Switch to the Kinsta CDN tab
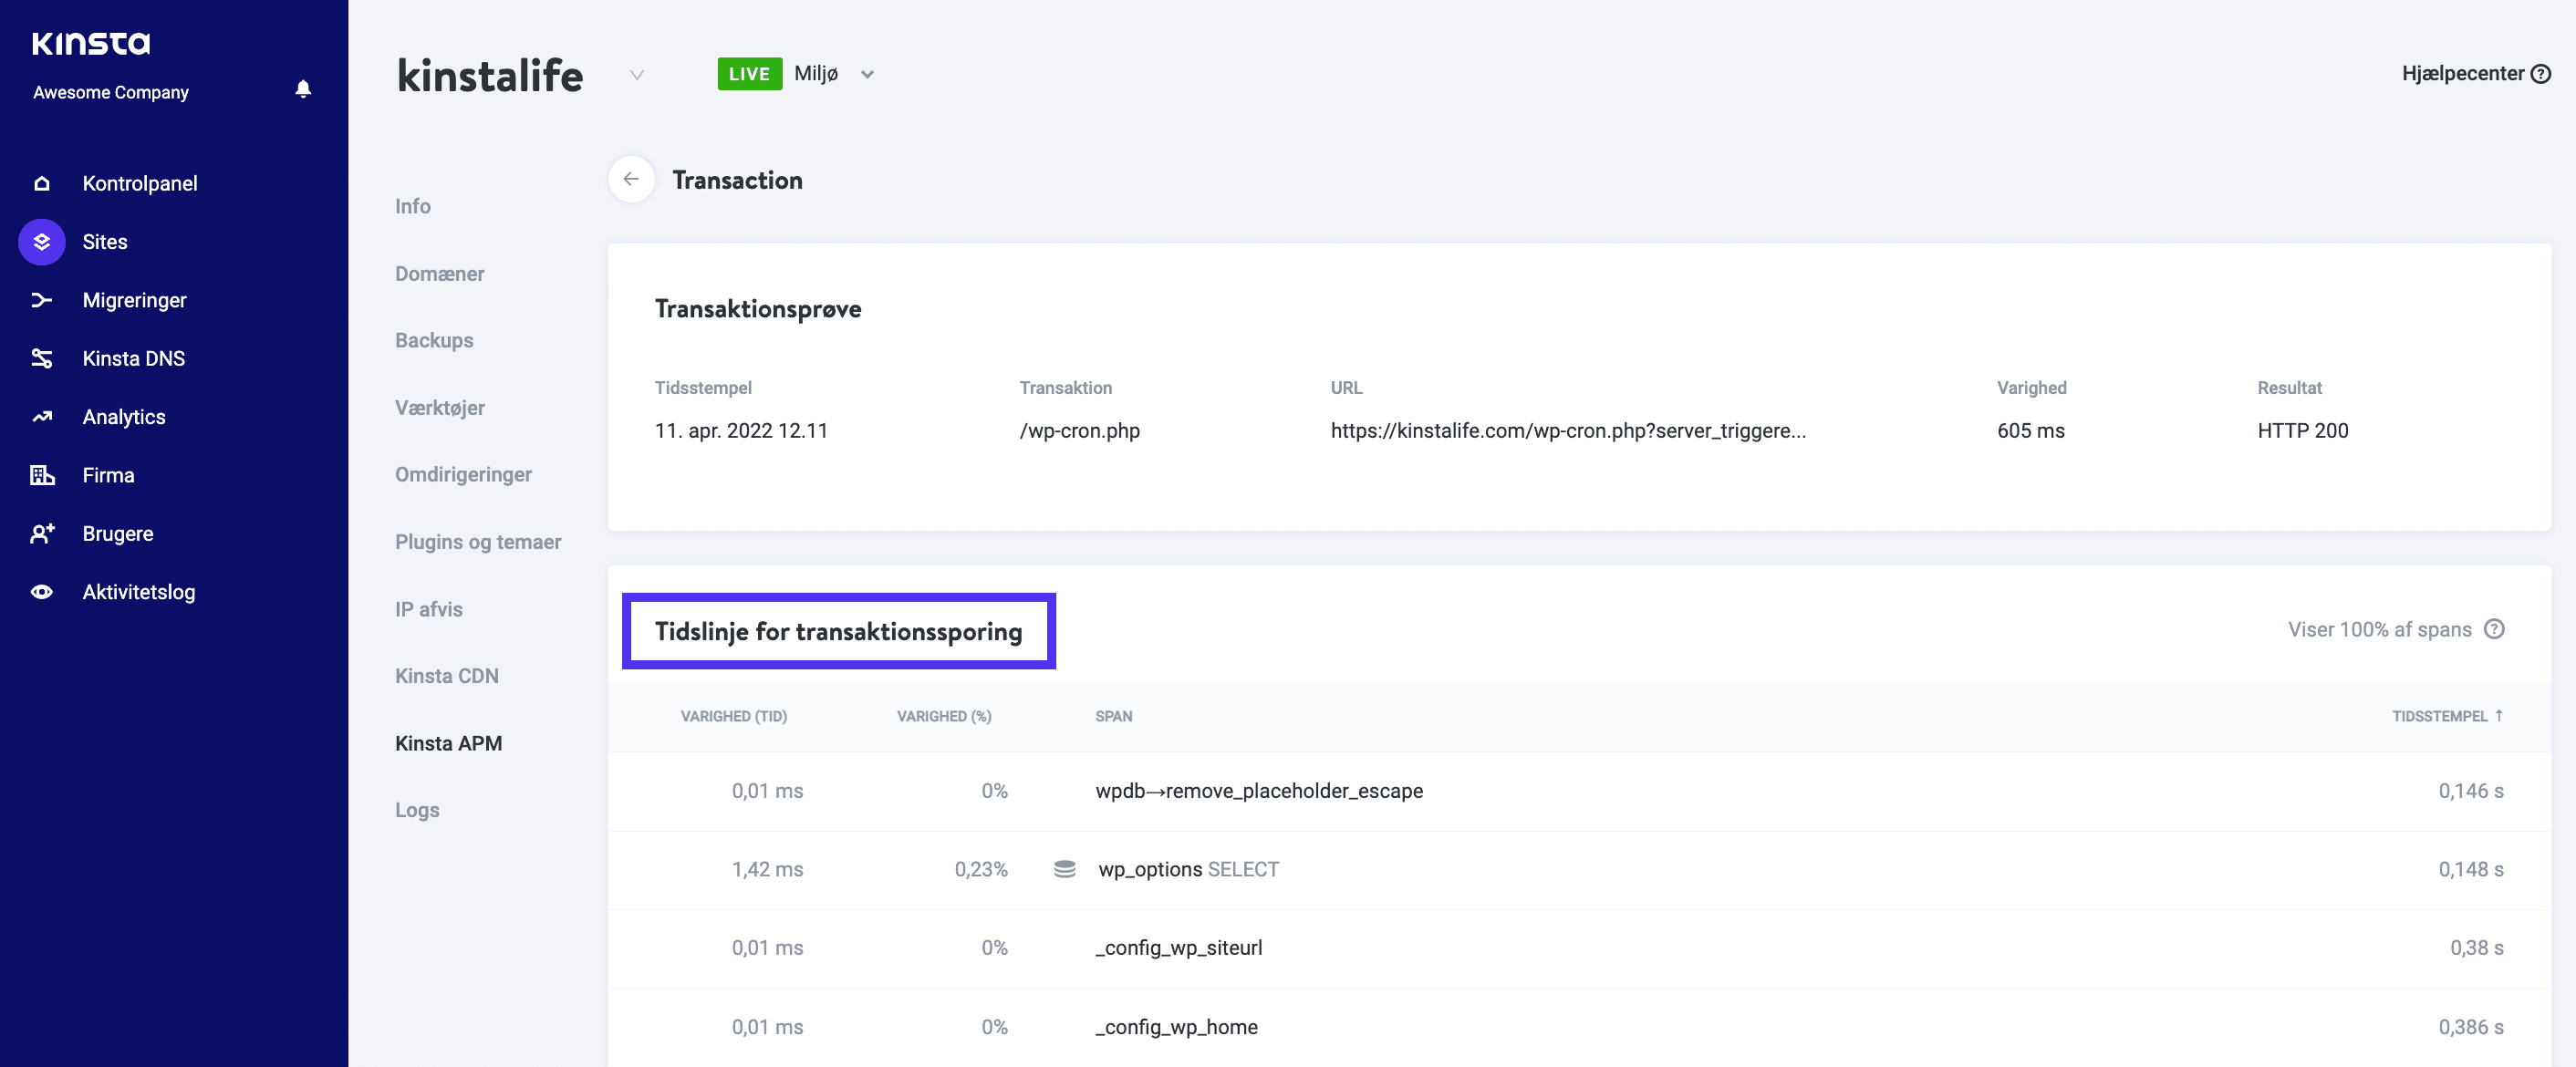 pos(446,676)
